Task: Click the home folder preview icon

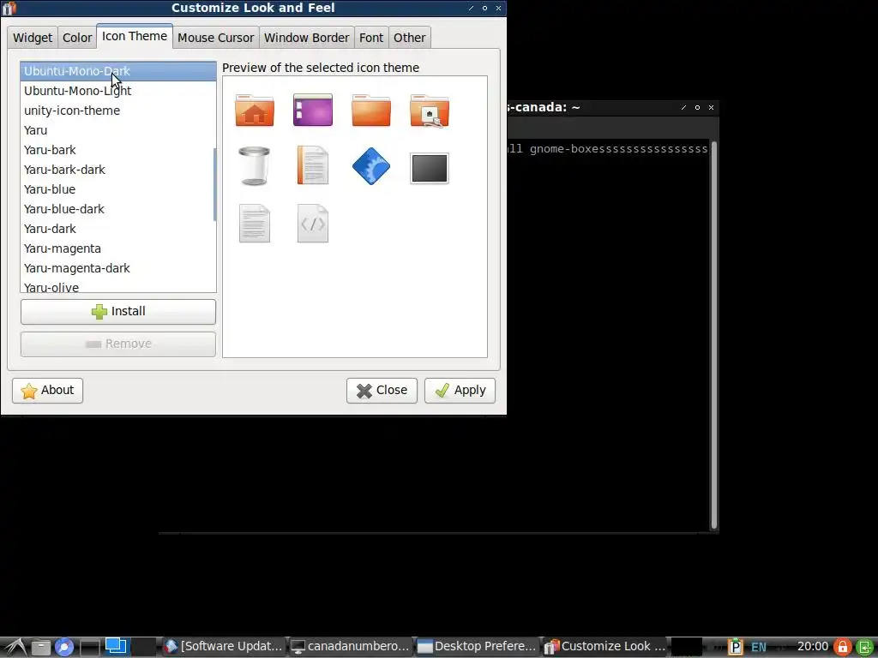Action: click(254, 111)
